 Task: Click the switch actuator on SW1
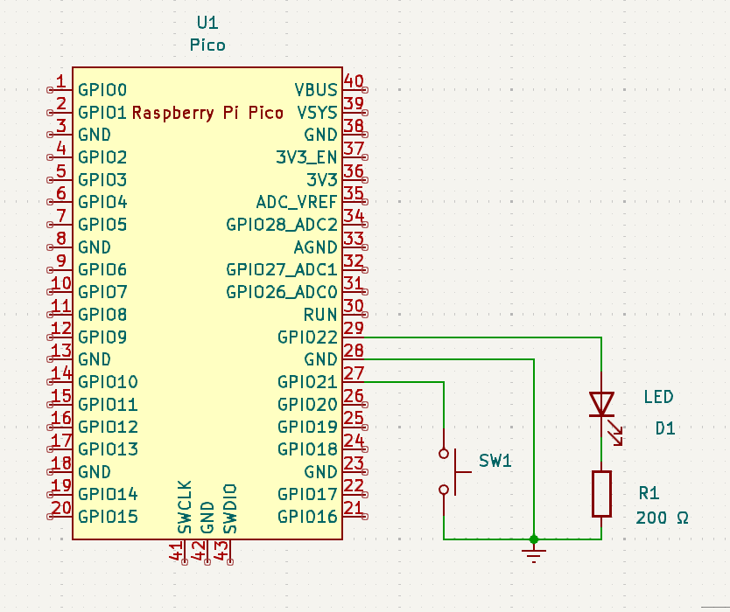click(457, 472)
